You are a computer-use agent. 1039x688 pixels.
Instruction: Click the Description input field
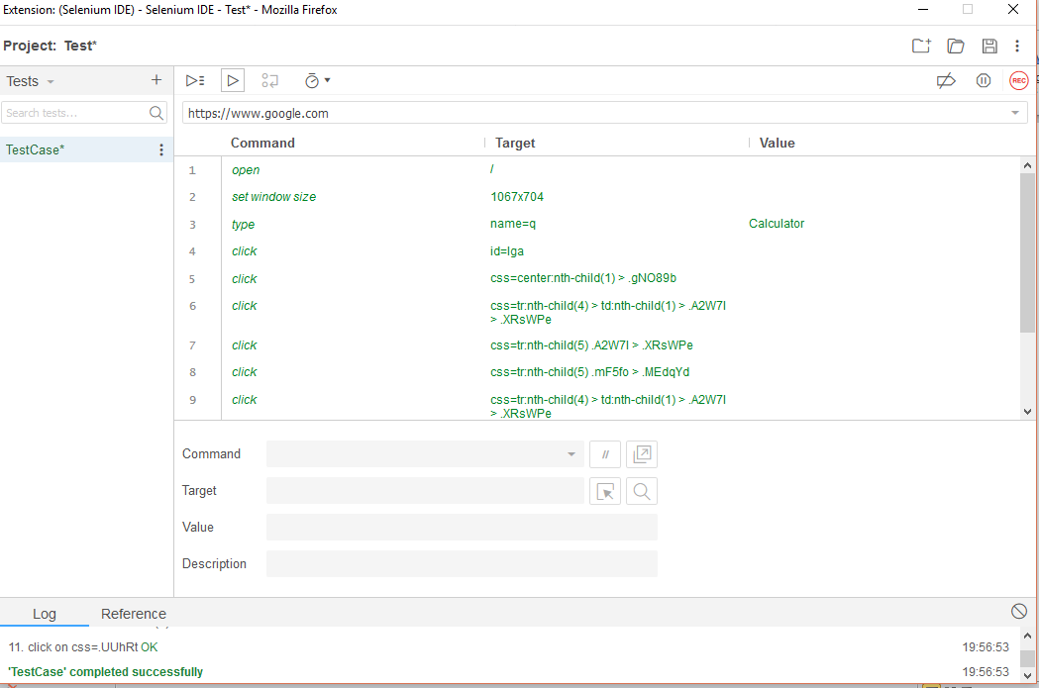click(462, 563)
